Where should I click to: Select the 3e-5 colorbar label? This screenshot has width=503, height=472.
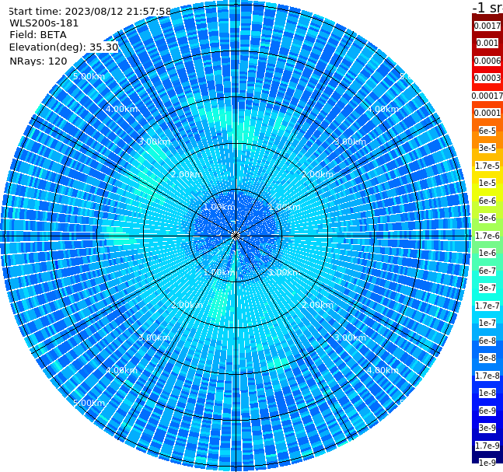pyautogui.click(x=487, y=148)
